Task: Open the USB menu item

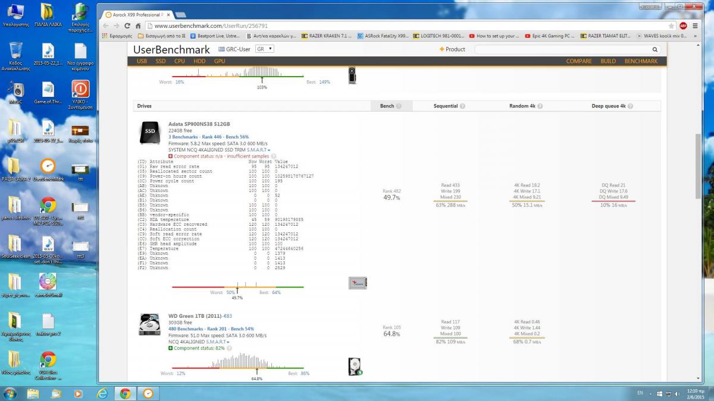Action: 142,61
